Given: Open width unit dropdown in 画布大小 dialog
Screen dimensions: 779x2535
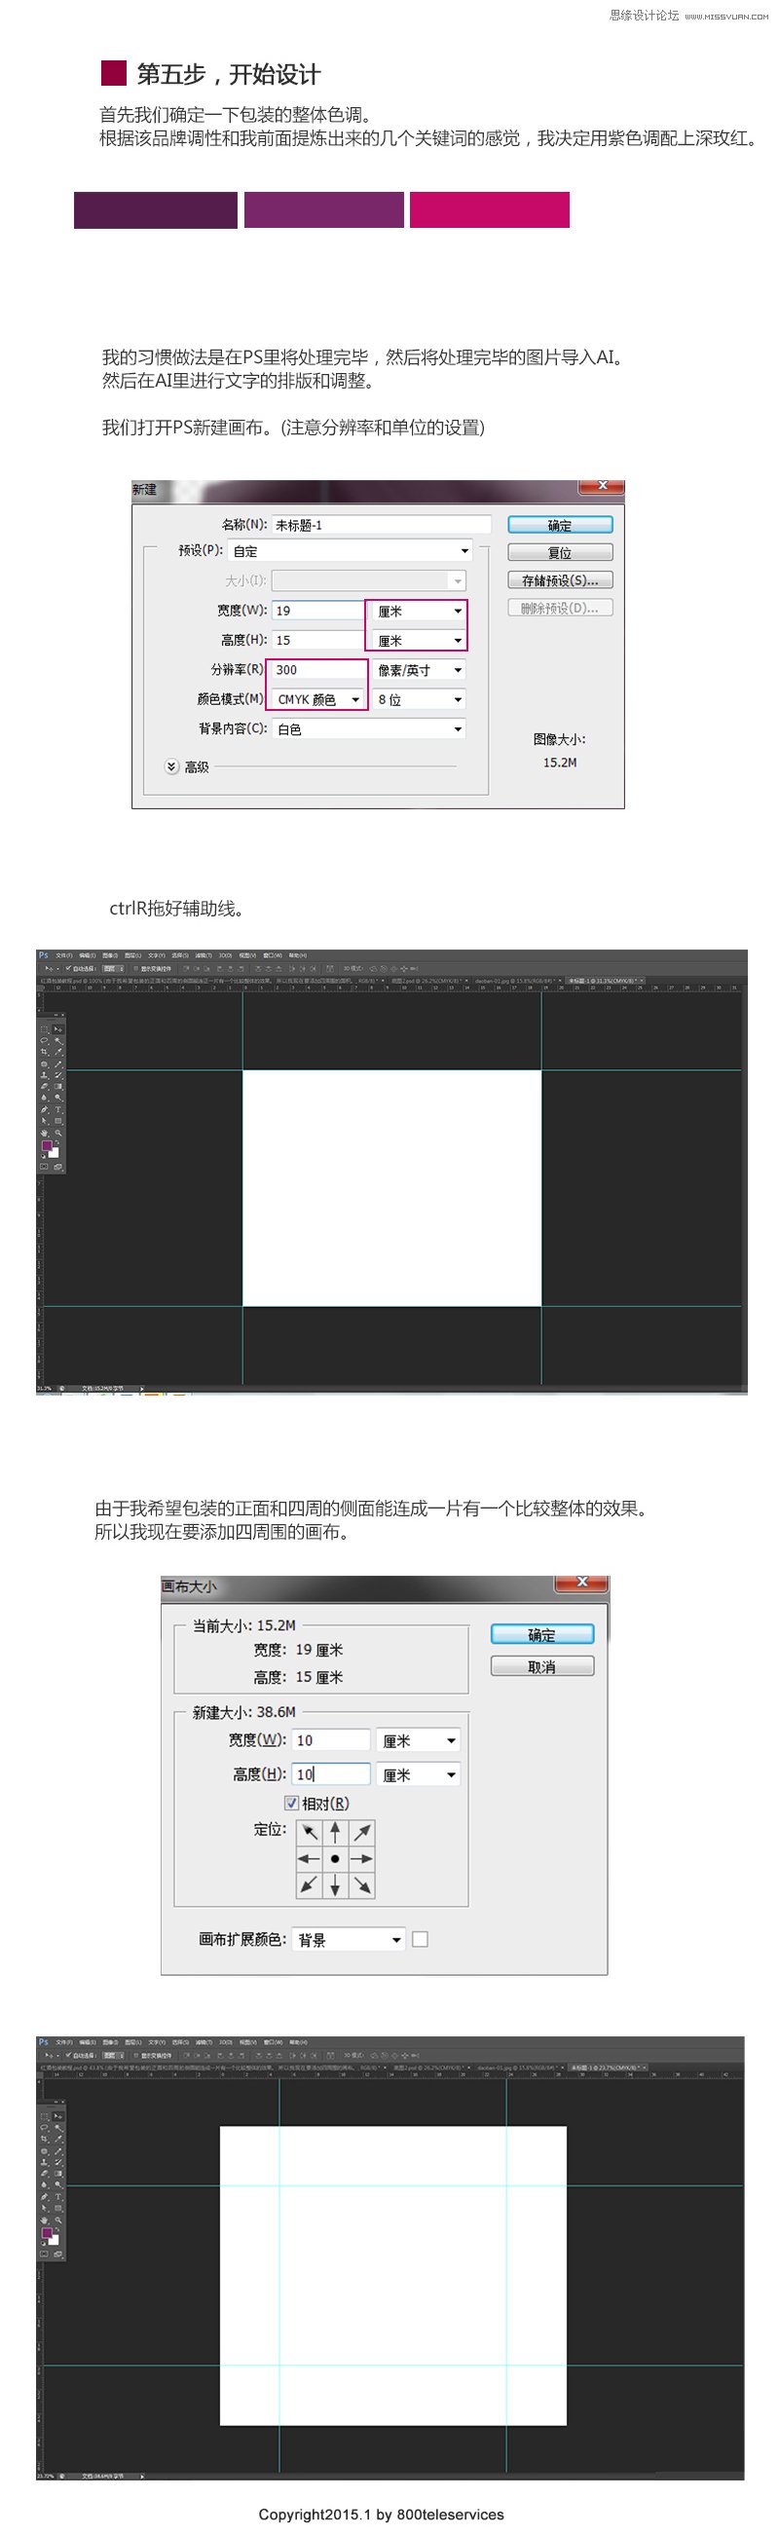Looking at the screenshot, I should tap(418, 1741).
